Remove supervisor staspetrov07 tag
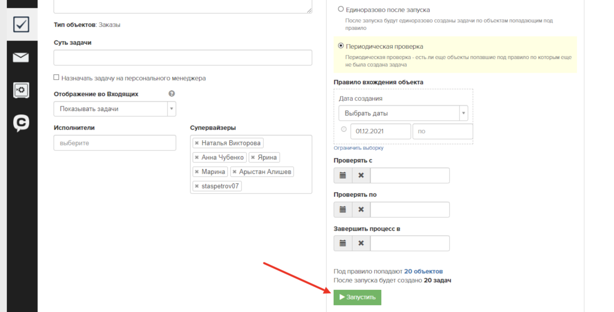 pos(197,186)
